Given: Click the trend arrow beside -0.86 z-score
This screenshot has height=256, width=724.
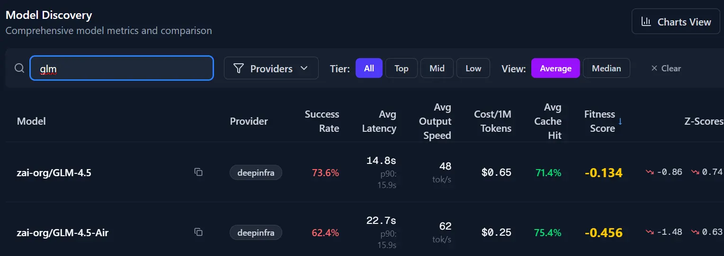Looking at the screenshot, I should tap(650, 172).
